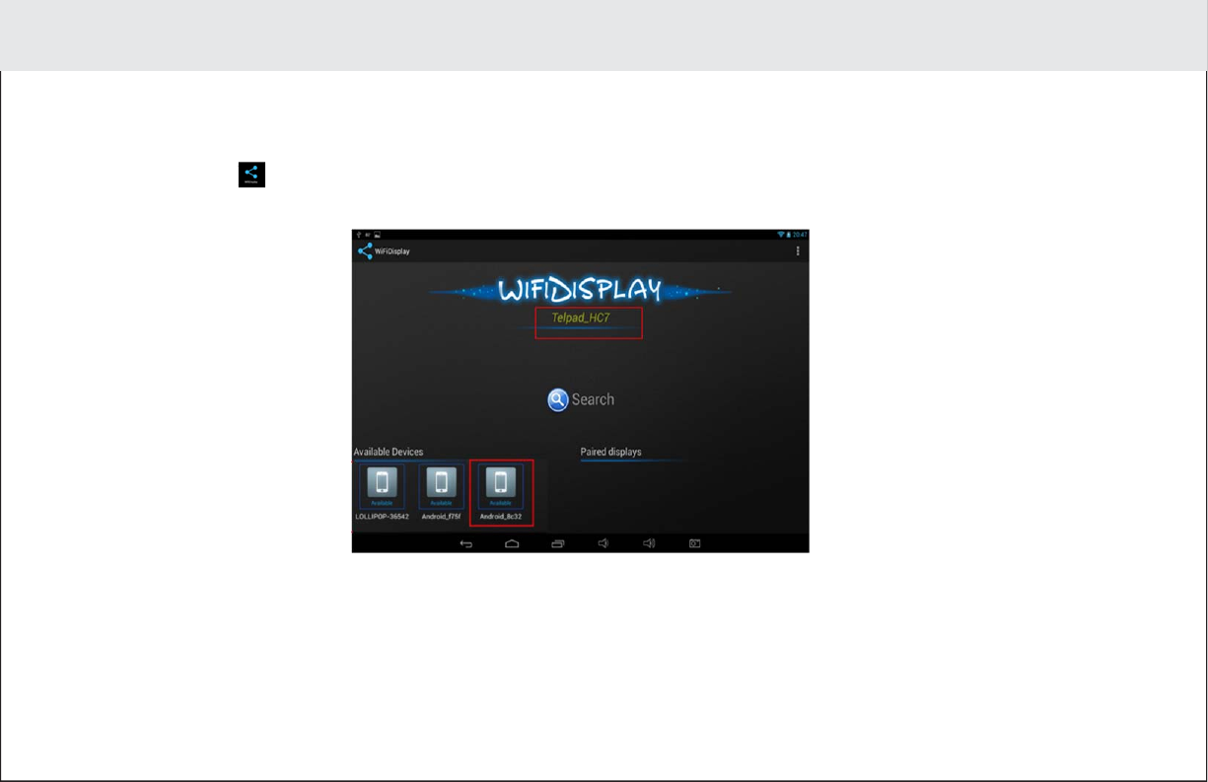Open the recent apps navigation button
The width and height of the screenshot is (1208, 782).
tap(557, 543)
